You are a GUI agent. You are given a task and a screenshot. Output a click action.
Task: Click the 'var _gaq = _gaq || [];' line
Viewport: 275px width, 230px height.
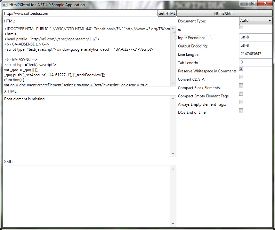click(21, 70)
